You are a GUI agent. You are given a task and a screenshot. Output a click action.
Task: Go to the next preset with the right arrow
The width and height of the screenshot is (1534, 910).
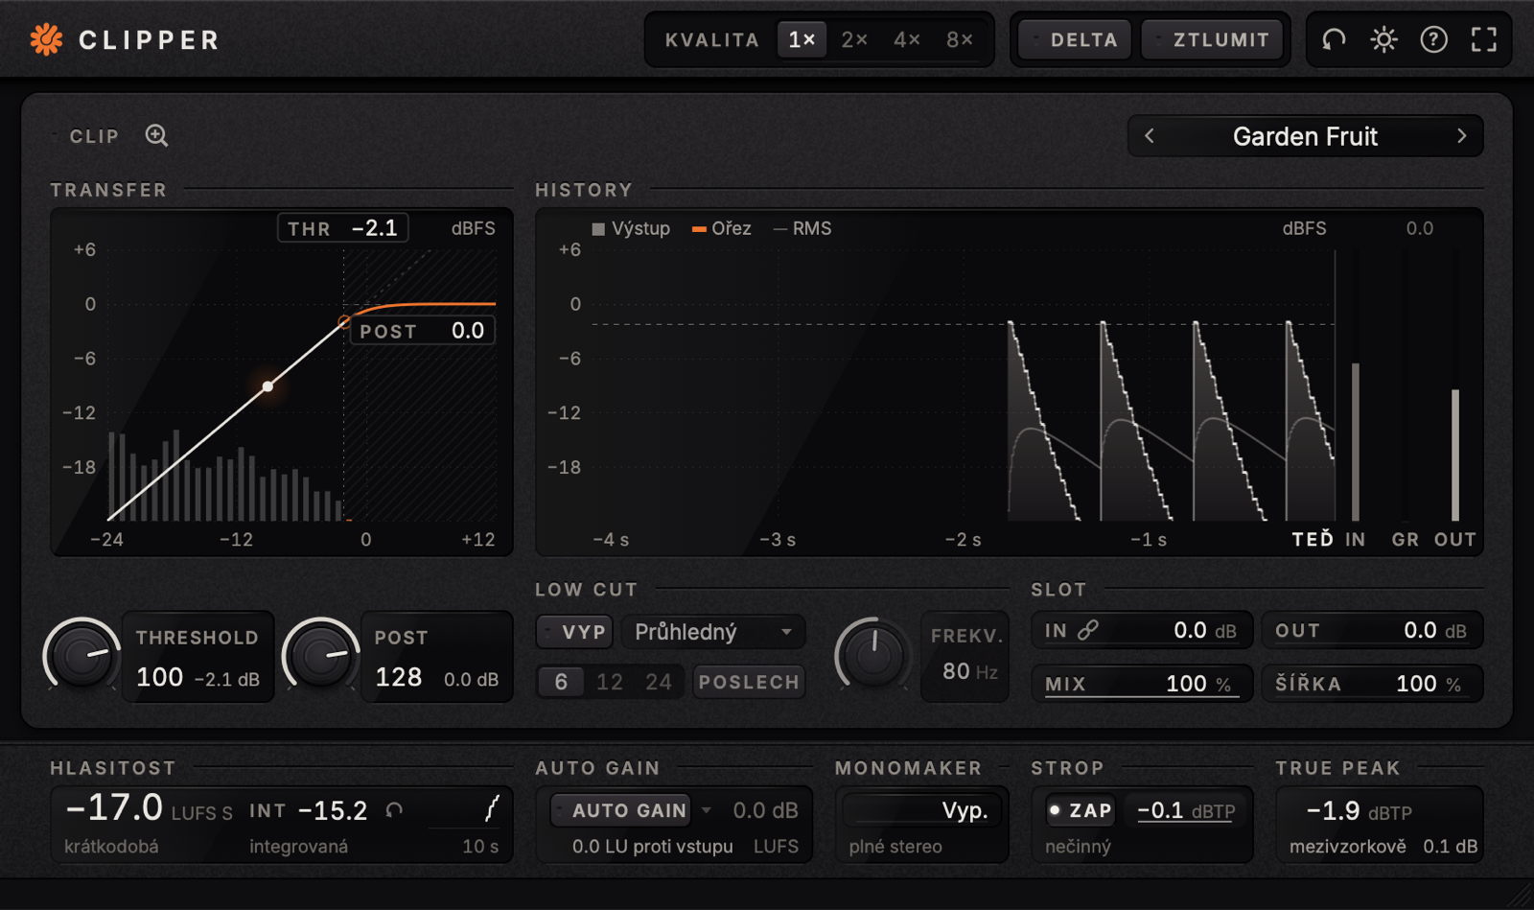pyautogui.click(x=1462, y=136)
